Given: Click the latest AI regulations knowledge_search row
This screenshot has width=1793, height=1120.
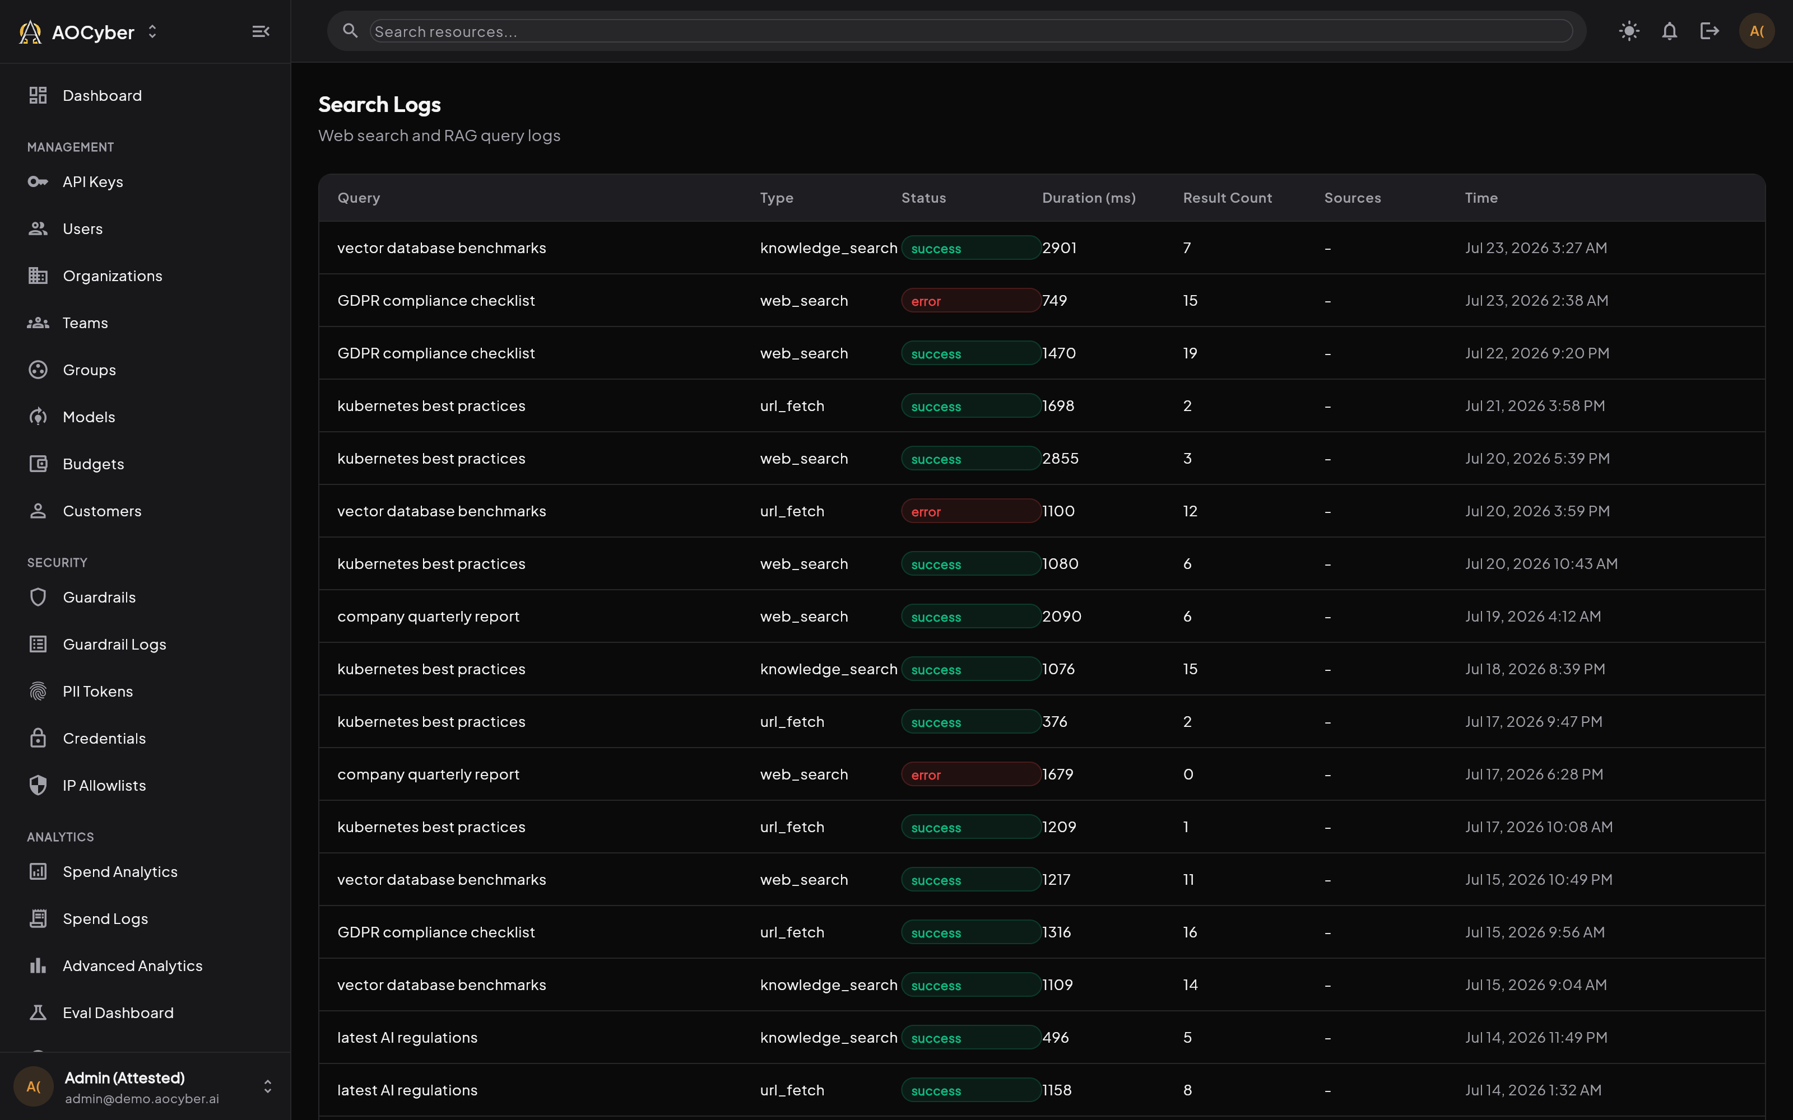Looking at the screenshot, I should (x=1042, y=1037).
